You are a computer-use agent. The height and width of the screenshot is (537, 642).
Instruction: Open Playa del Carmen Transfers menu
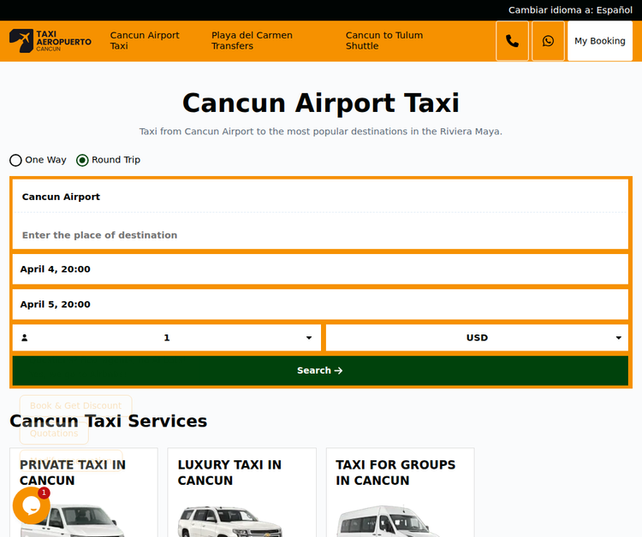click(252, 40)
